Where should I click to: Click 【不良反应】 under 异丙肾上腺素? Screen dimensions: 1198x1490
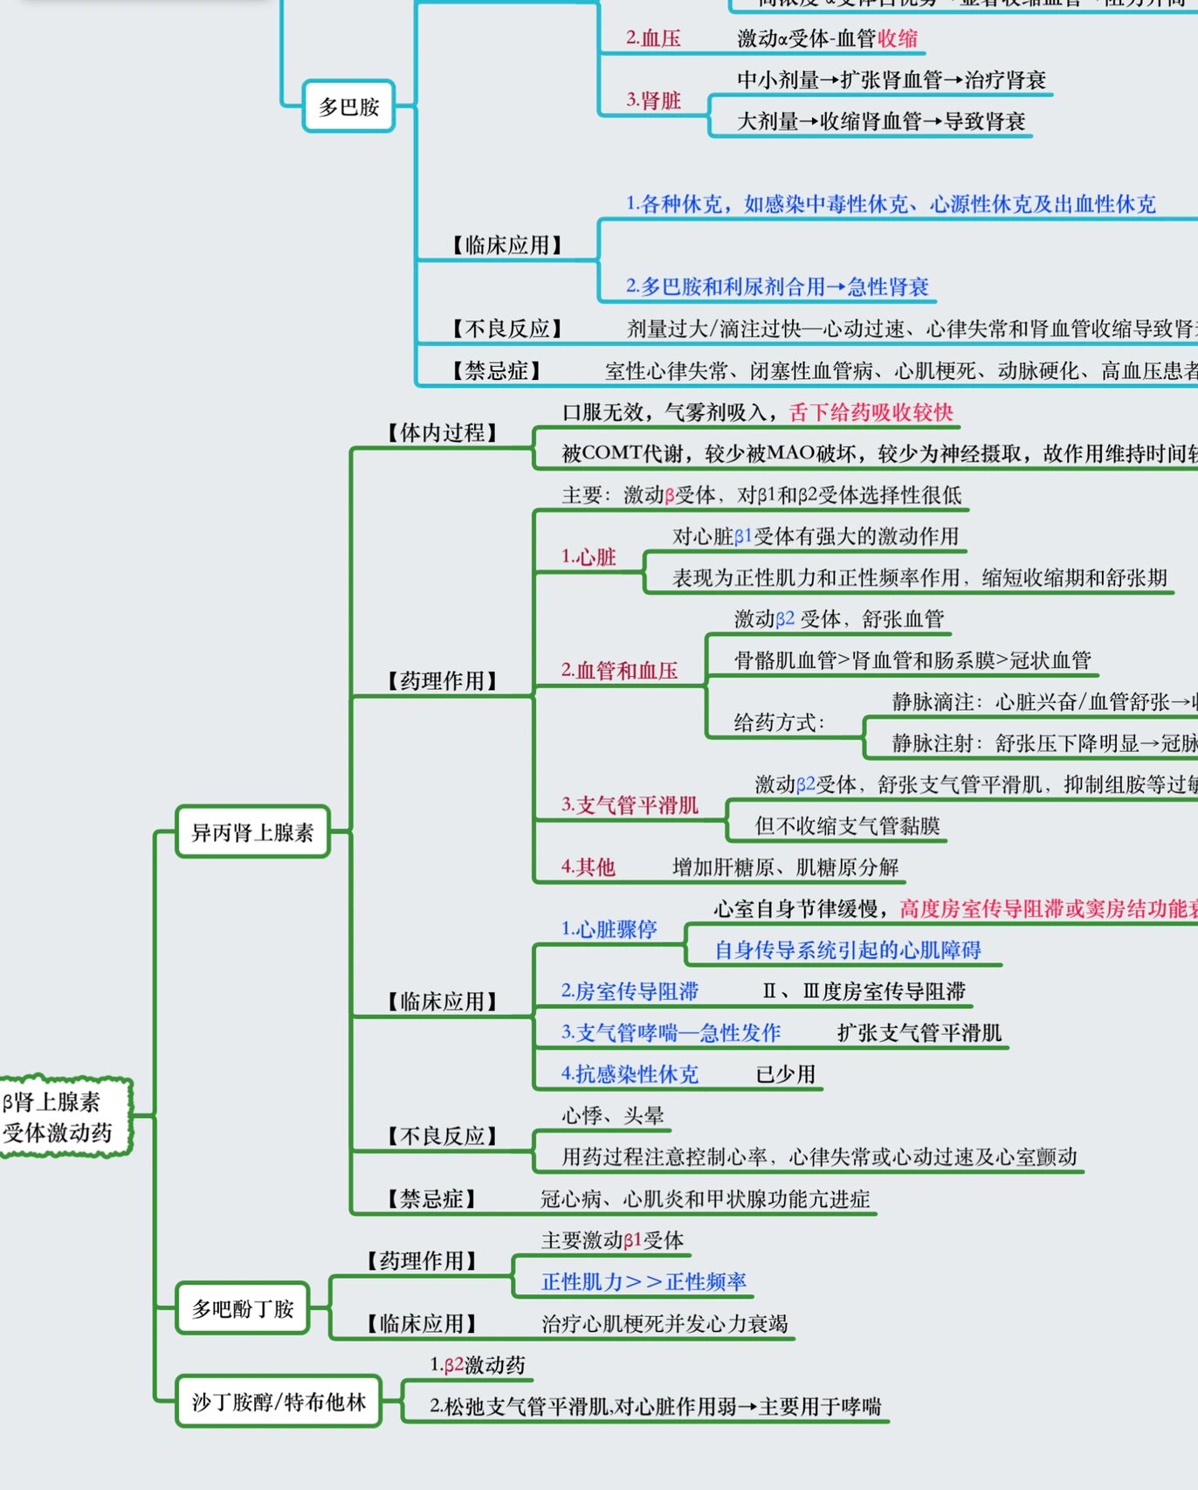point(442,1136)
